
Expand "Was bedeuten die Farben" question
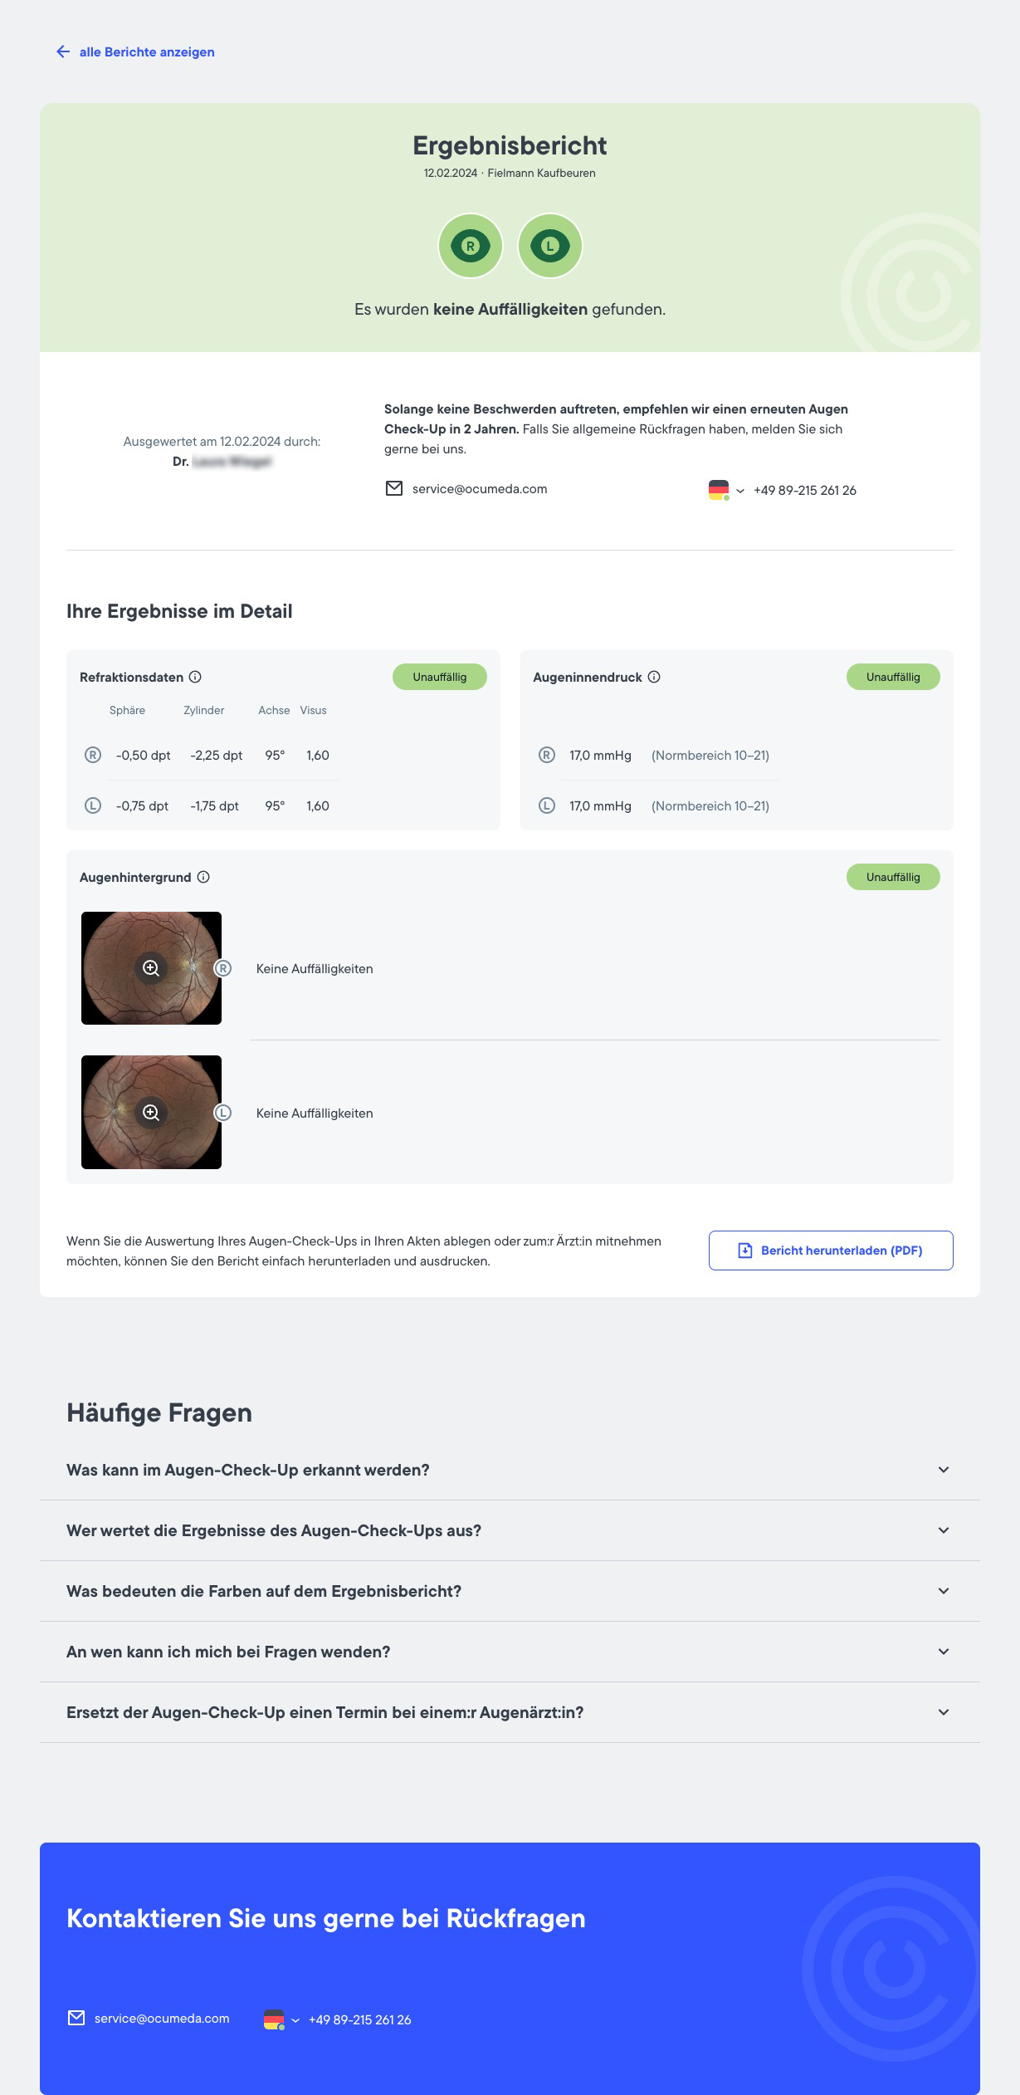(944, 1591)
